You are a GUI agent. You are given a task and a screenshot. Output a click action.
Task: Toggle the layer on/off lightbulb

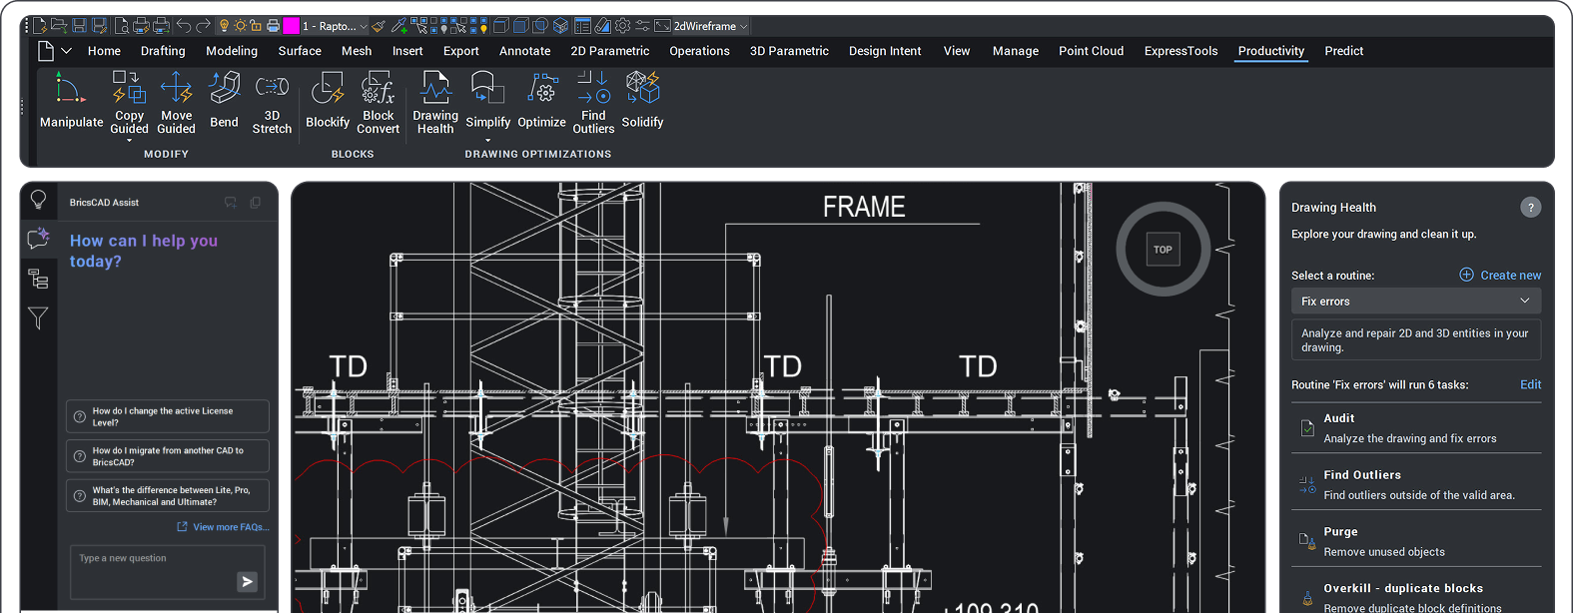coord(224,26)
